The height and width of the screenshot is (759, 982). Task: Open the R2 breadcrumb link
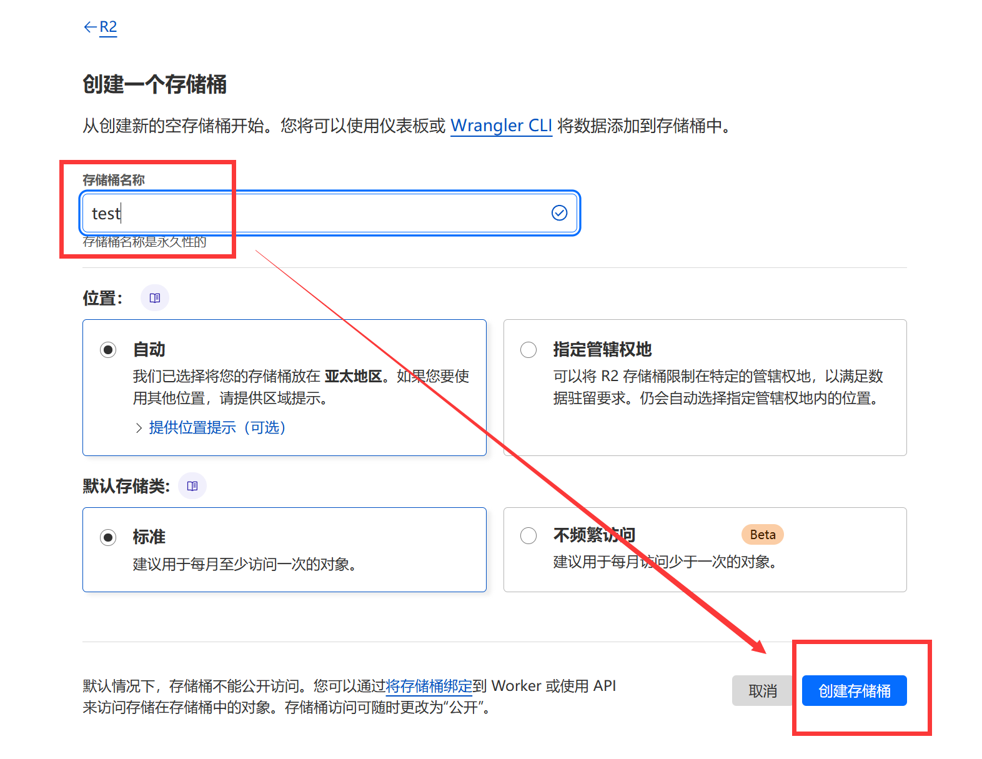point(108,27)
